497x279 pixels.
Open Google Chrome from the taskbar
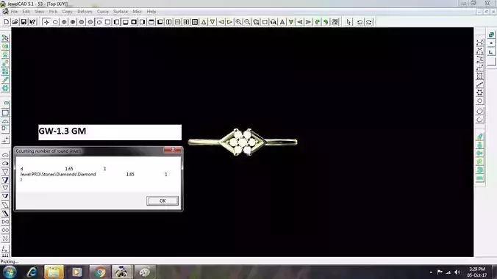100,272
